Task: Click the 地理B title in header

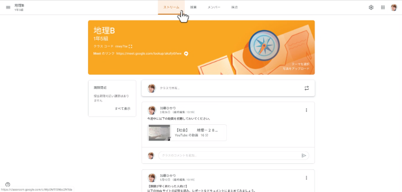Action: pos(19,6)
